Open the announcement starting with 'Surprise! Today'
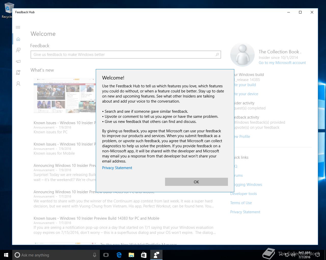Screen dimensions: 326x260 65,172
